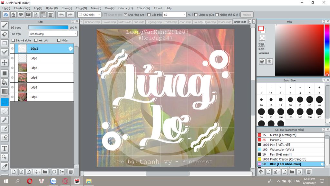Choose G Pen [Cọ trang trí] brush
The height and width of the screenshot is (186, 330).
click(x=291, y=135)
